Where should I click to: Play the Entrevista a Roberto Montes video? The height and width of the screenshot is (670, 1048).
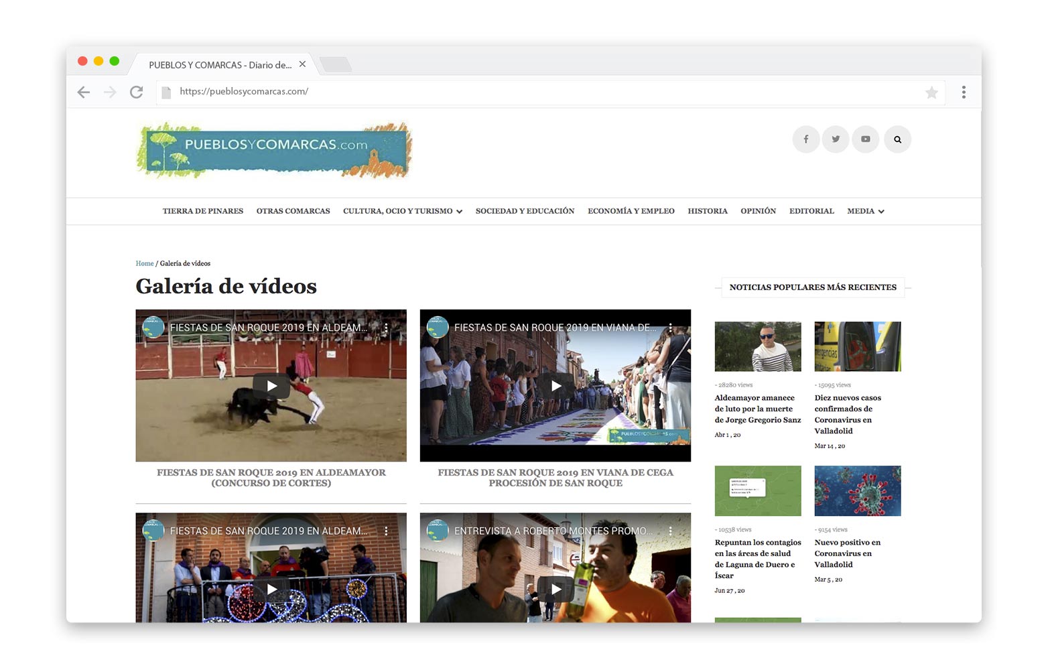tap(555, 589)
